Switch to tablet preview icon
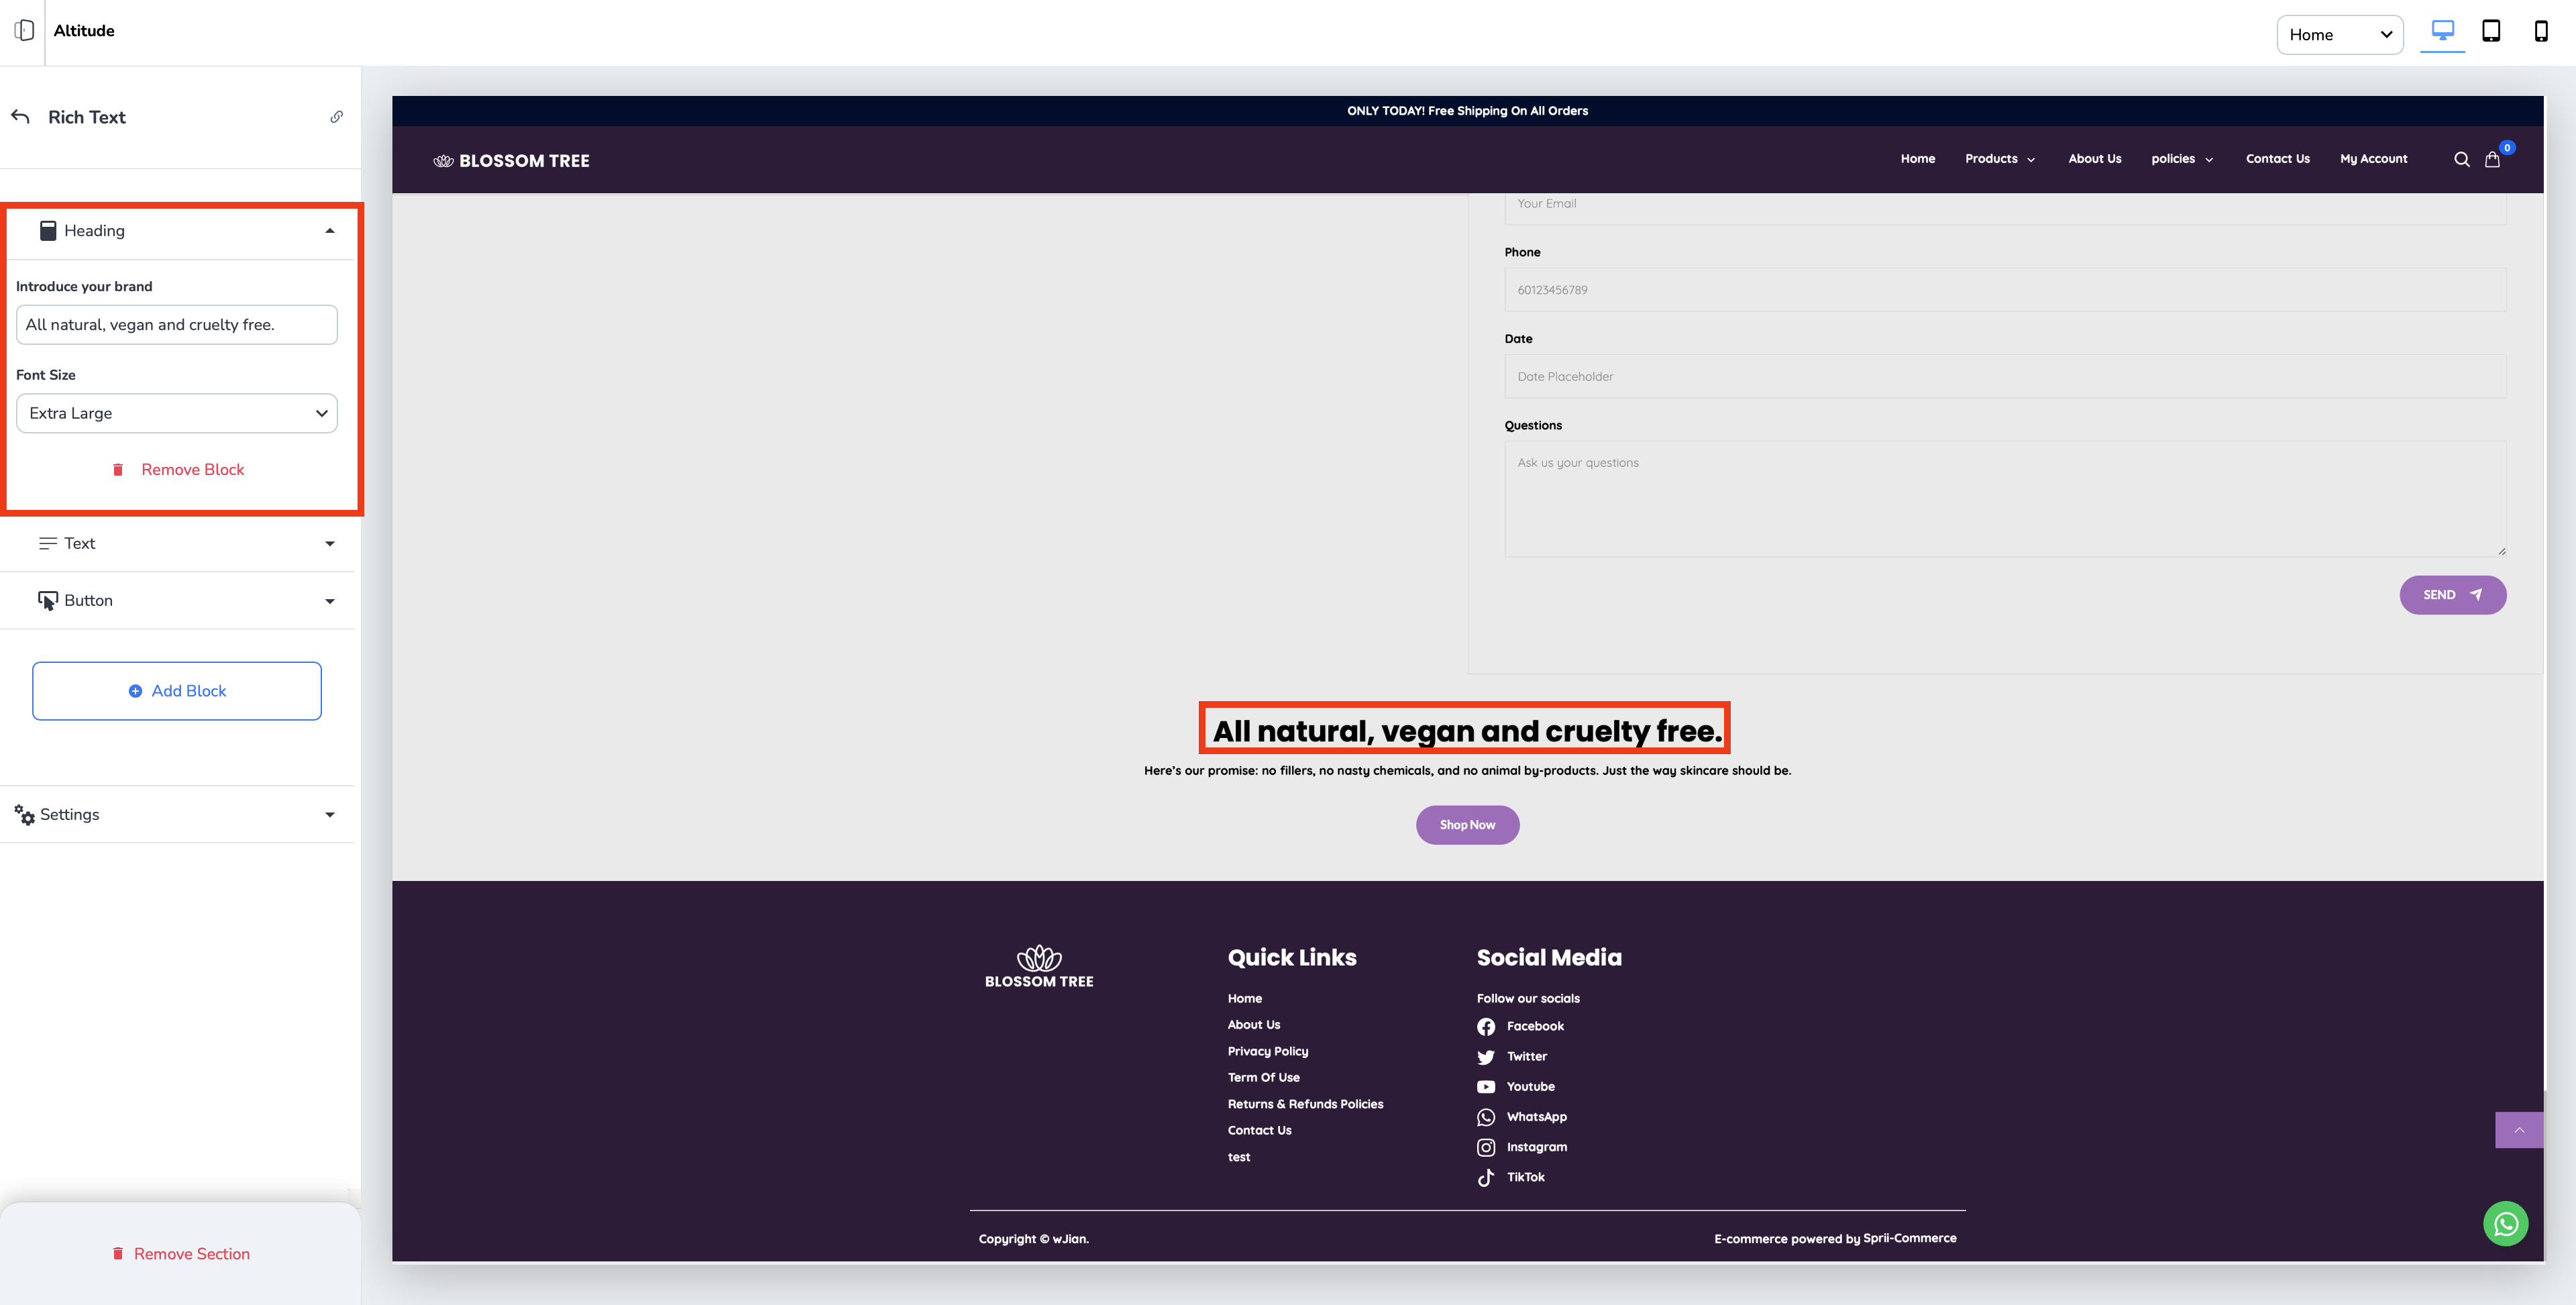This screenshot has width=2576, height=1305. point(2491,31)
